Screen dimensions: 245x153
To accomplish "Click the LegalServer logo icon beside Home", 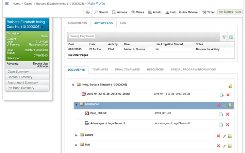I will coord(7,4).
